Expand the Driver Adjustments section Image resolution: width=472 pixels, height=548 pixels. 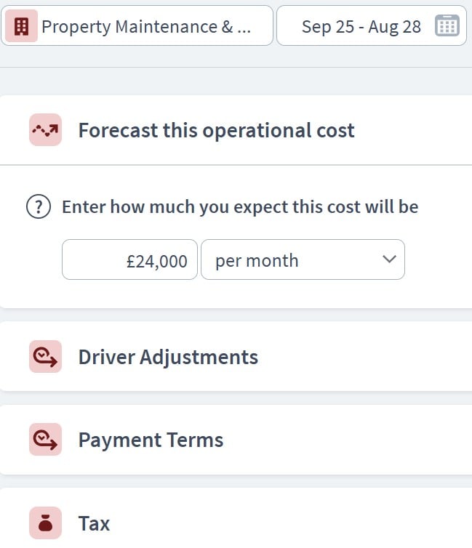click(x=168, y=357)
